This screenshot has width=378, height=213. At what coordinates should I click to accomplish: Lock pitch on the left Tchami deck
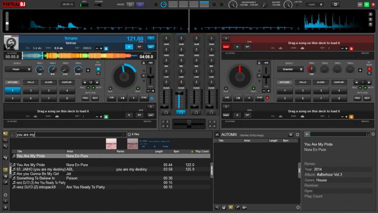point(144,63)
